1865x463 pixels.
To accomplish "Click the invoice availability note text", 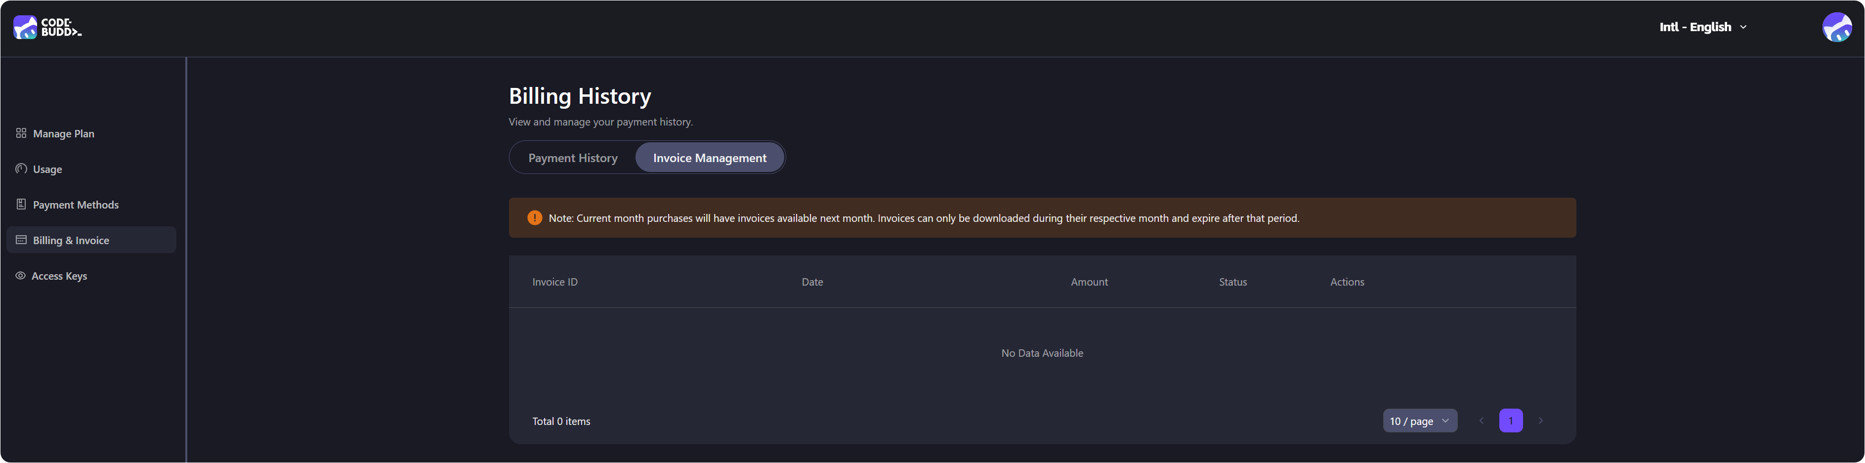I will click(x=924, y=218).
